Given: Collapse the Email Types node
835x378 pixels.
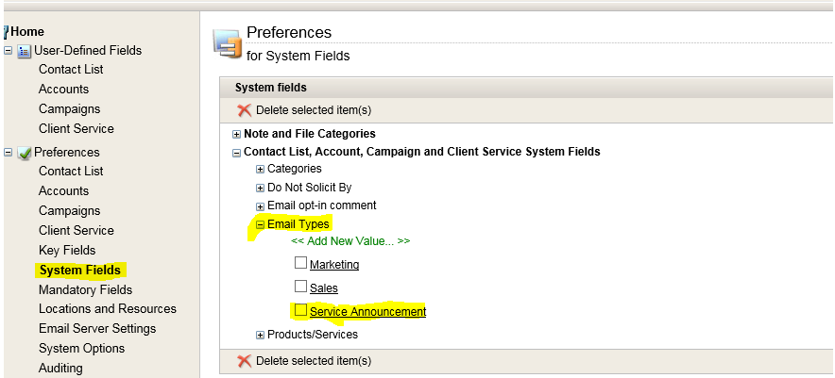Looking at the screenshot, I should click(x=260, y=225).
